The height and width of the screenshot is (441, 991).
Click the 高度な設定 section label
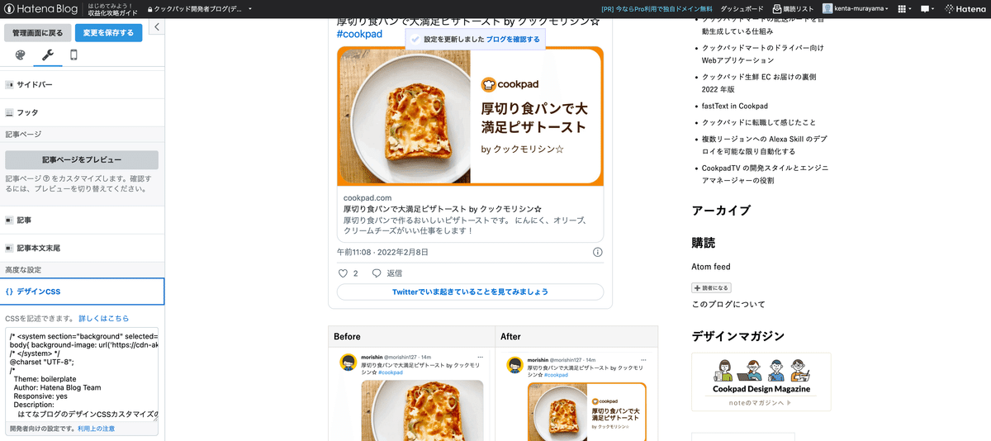pyautogui.click(x=23, y=270)
